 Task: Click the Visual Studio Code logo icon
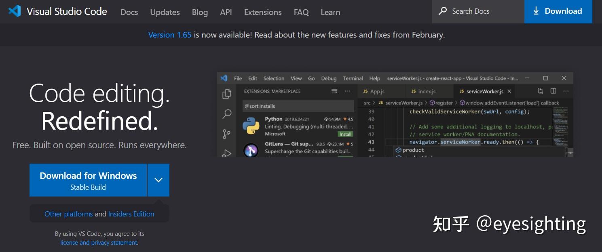click(15, 11)
